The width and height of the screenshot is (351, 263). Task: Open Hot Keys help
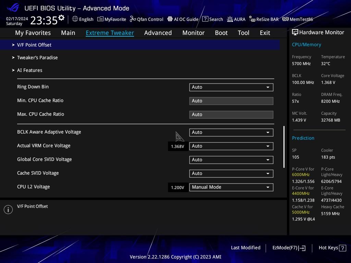332,248
